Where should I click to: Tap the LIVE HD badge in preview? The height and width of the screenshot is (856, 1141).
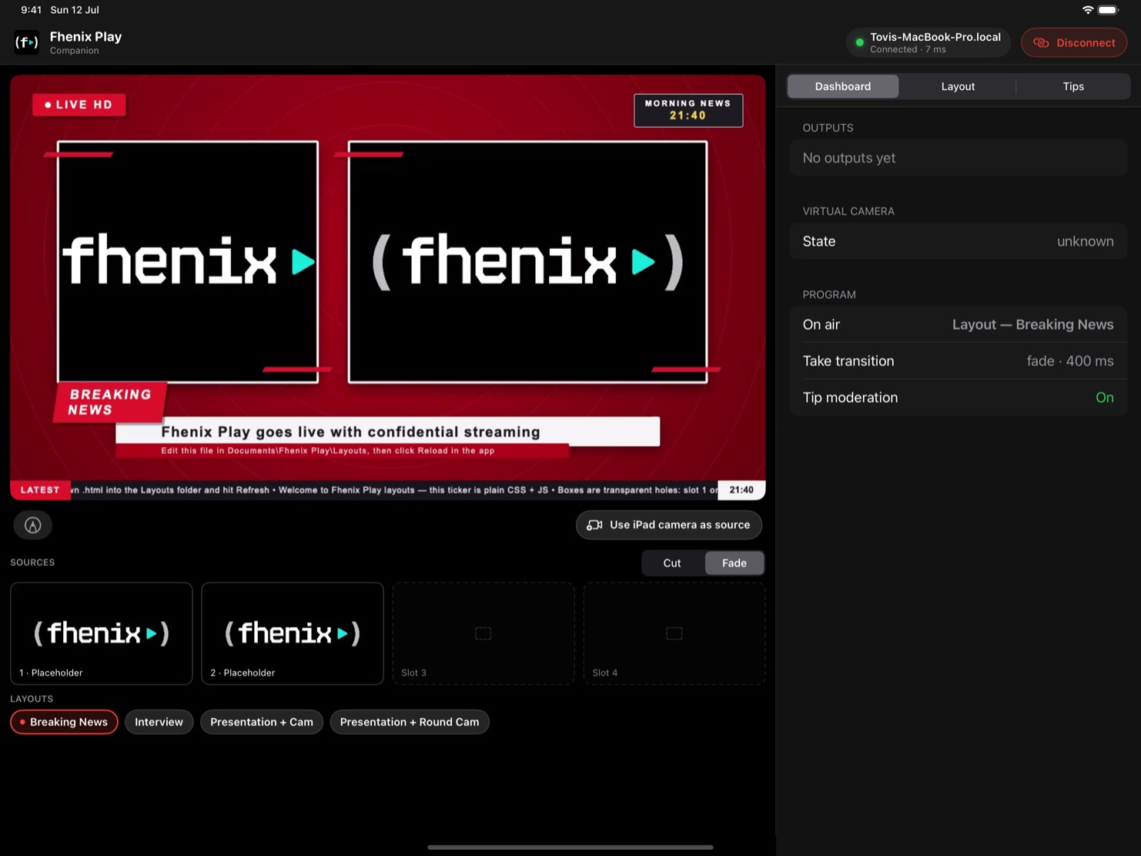point(79,105)
